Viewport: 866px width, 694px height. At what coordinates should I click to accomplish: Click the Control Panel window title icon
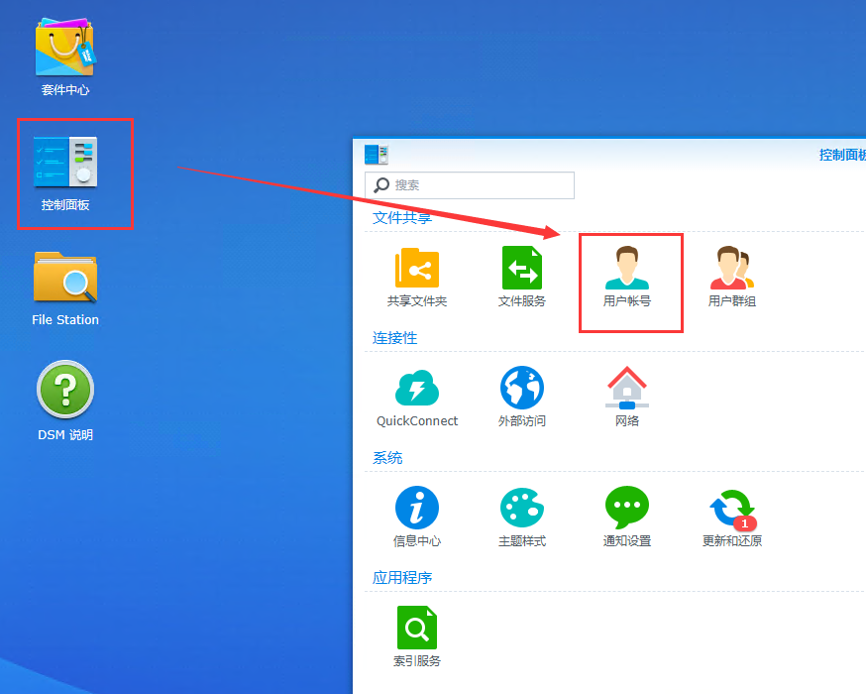click(x=377, y=155)
